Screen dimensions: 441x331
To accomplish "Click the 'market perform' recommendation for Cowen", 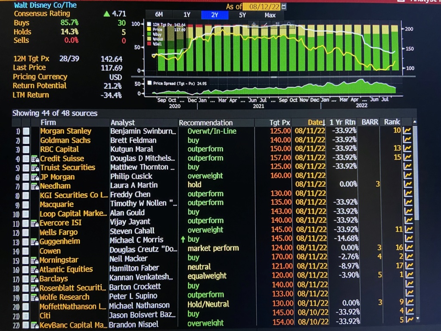I will click(x=213, y=248).
